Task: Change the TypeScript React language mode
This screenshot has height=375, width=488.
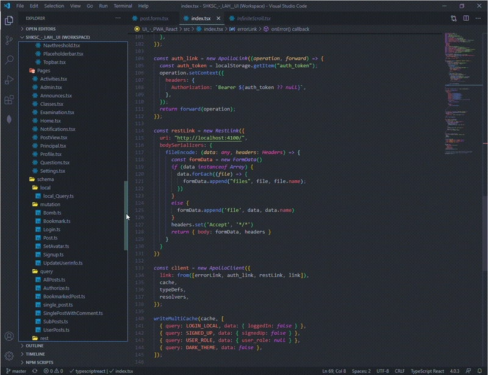Action: point(427,371)
